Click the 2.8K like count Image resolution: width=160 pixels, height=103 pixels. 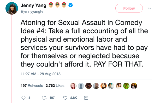(x=73, y=98)
